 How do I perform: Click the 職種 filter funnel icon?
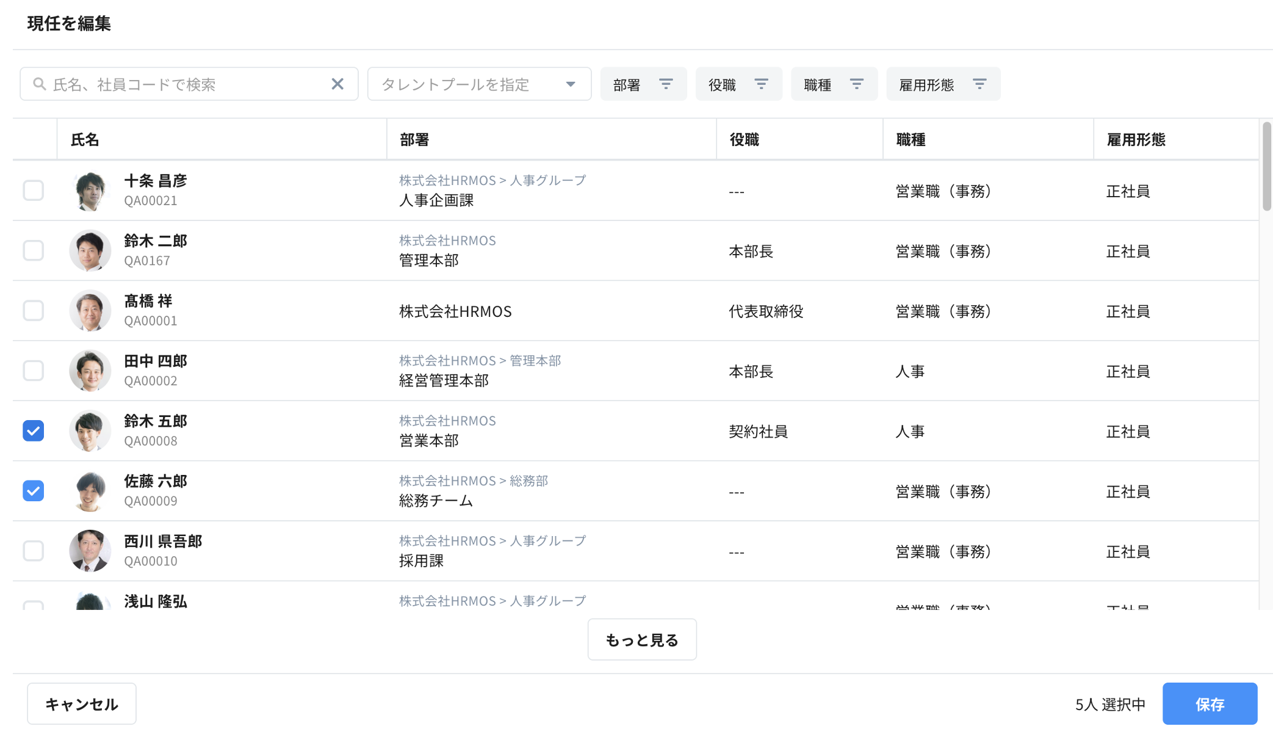pos(857,84)
